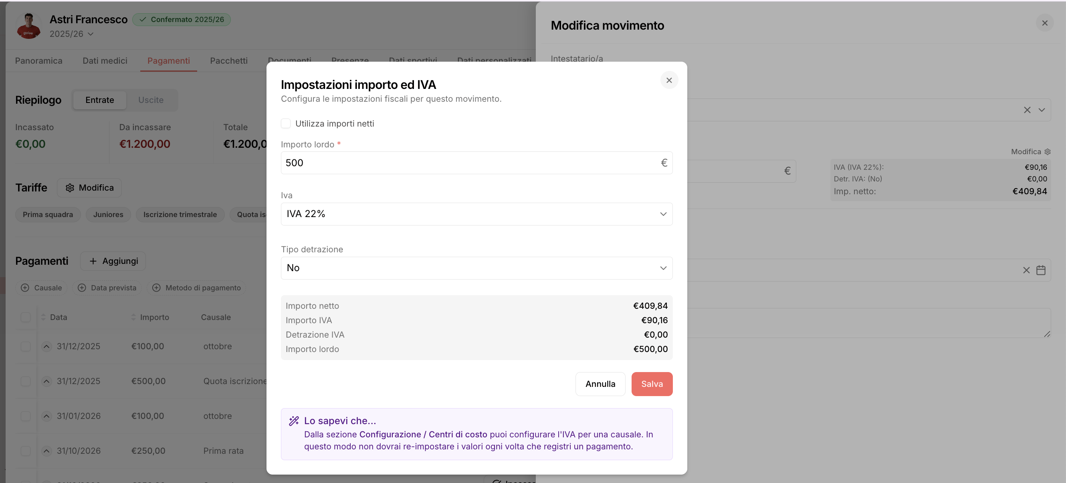Toggle the select-all payments header checkbox

tap(26, 317)
